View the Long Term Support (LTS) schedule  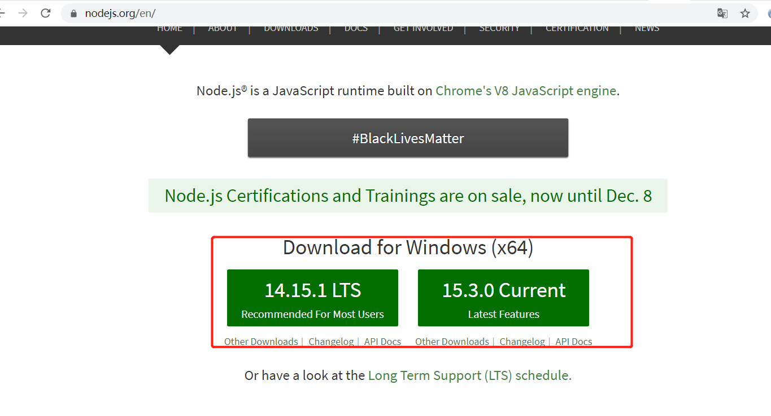click(x=468, y=375)
